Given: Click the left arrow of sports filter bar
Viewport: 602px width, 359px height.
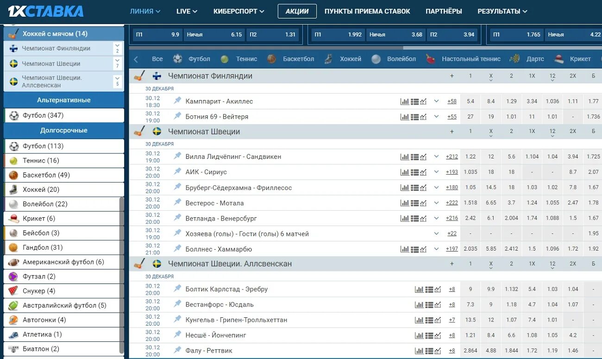Looking at the screenshot, I should coord(136,59).
